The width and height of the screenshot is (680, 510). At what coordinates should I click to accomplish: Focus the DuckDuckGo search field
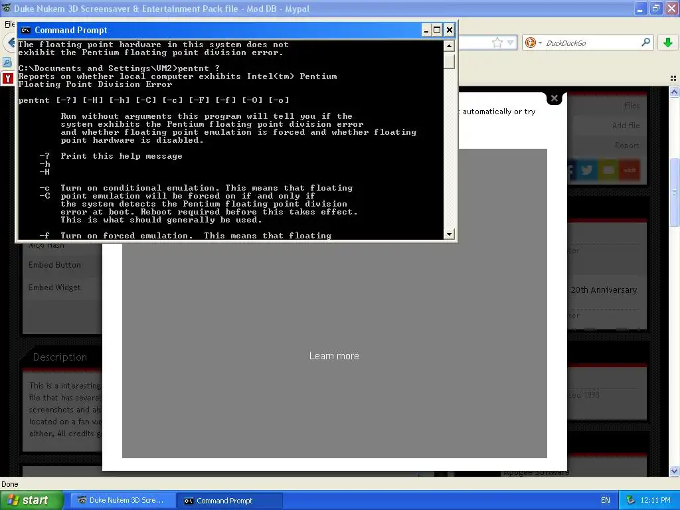pyautogui.click(x=592, y=42)
